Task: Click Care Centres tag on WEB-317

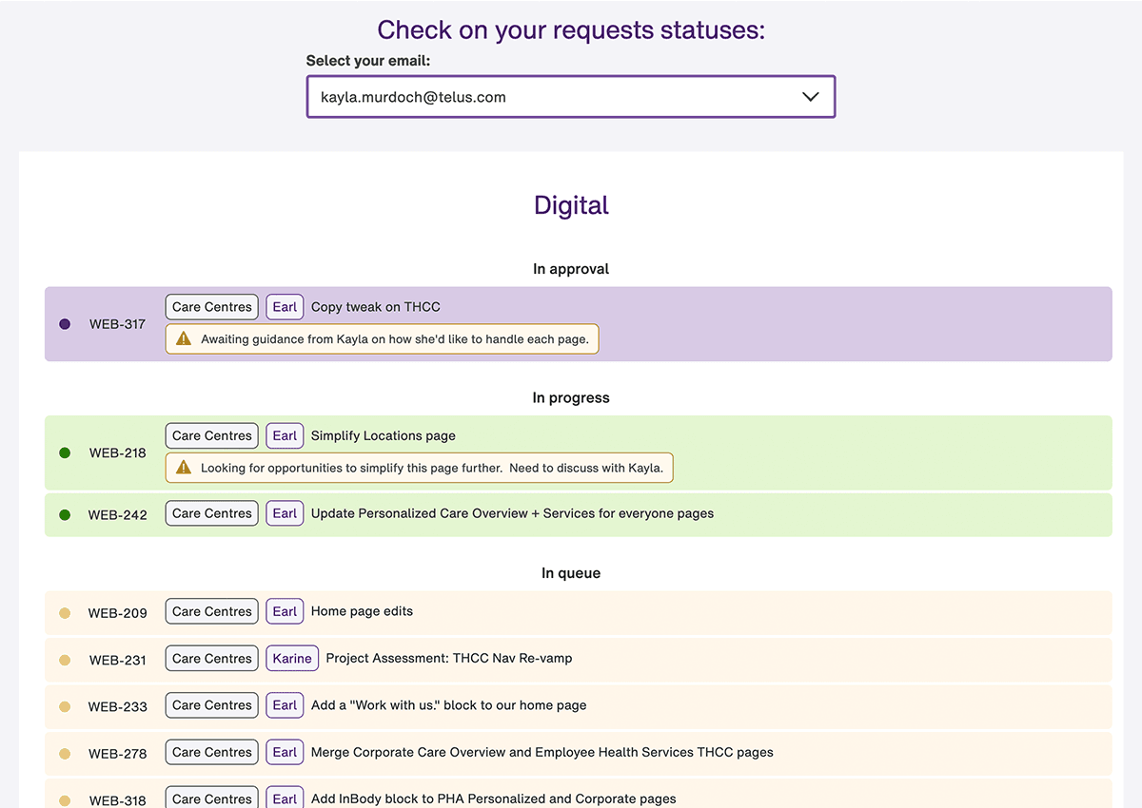Action: pos(212,307)
